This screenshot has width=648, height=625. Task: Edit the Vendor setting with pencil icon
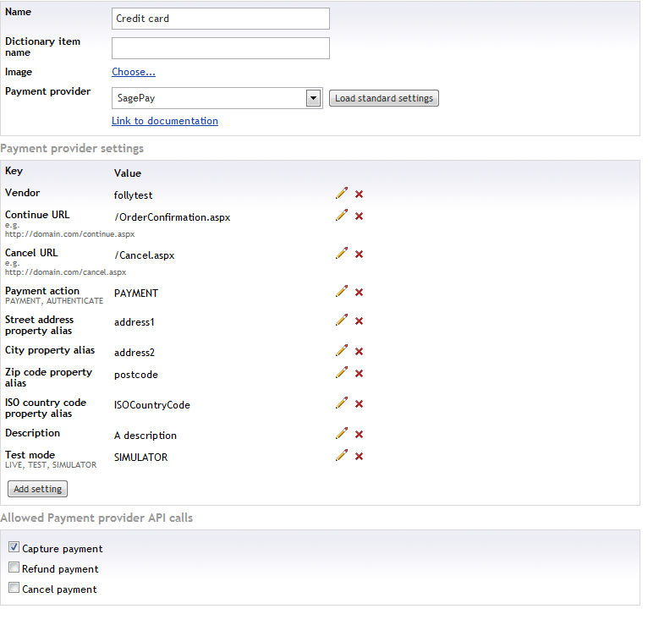(342, 194)
